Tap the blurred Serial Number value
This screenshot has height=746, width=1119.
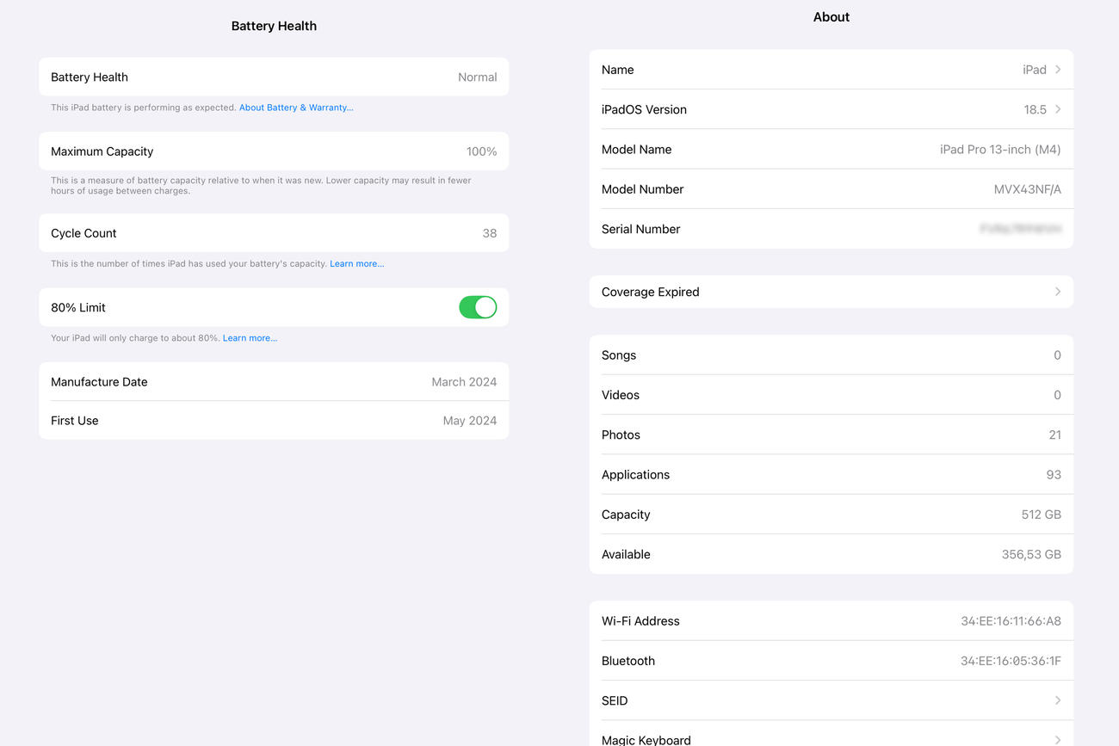point(1020,229)
